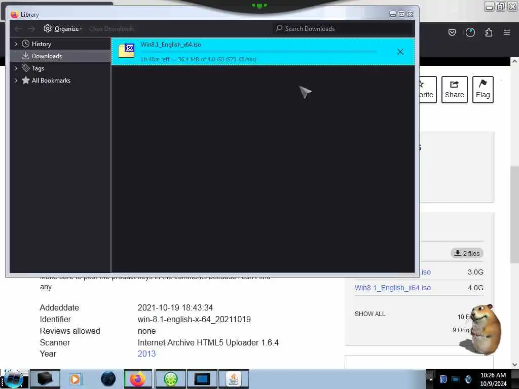
Task: Click the identifier value win-8.1-english-x-64_20211019
Action: [x=194, y=319]
